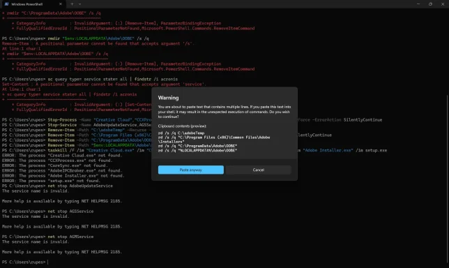This screenshot has height=268, width=449.
Task: Click preview line with %LOCALAPPDATA%\Adobe\OOBE
Action: pos(197,150)
